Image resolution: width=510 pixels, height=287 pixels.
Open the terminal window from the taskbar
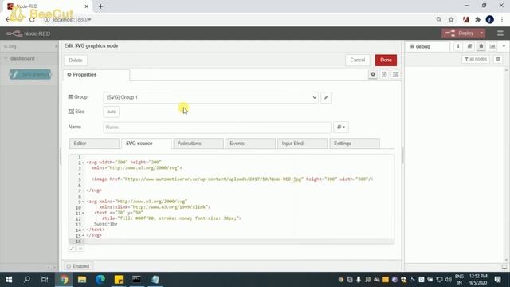coord(136,280)
